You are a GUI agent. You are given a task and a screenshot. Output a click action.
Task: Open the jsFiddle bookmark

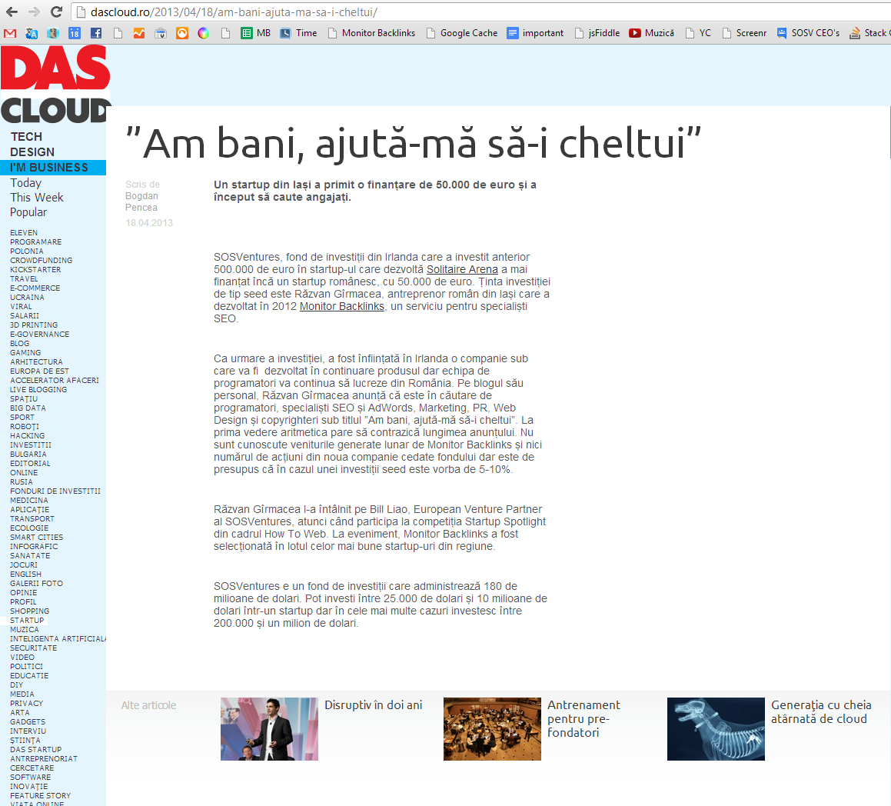pyautogui.click(x=597, y=33)
